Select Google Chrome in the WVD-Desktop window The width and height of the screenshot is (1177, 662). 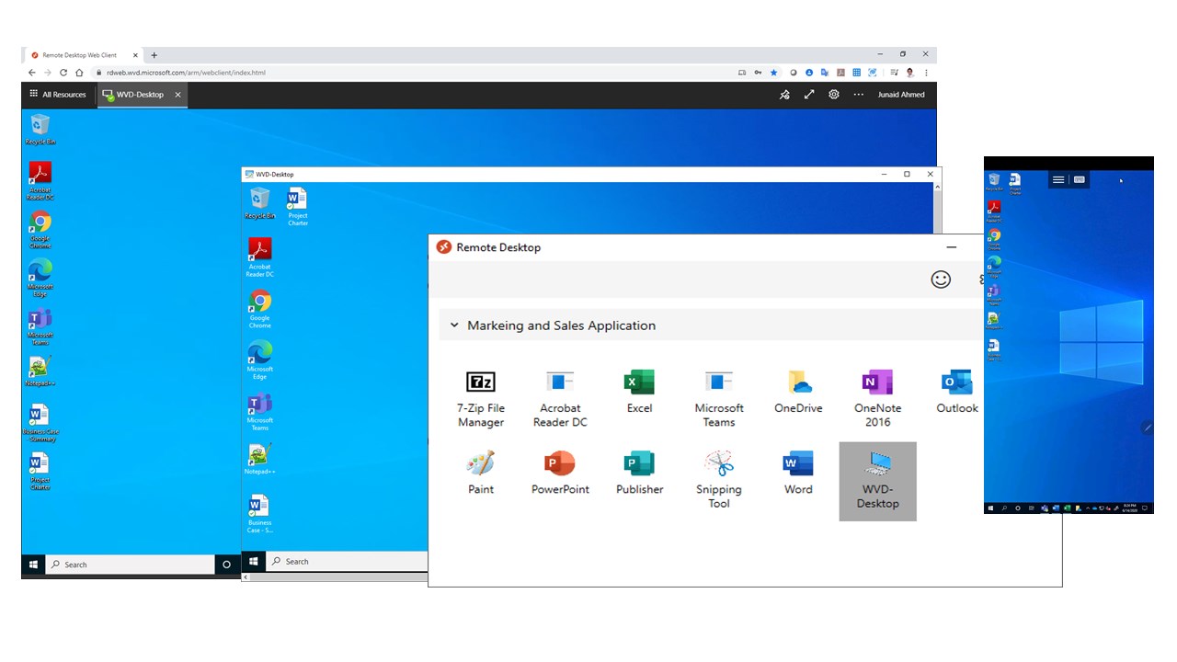click(x=260, y=310)
